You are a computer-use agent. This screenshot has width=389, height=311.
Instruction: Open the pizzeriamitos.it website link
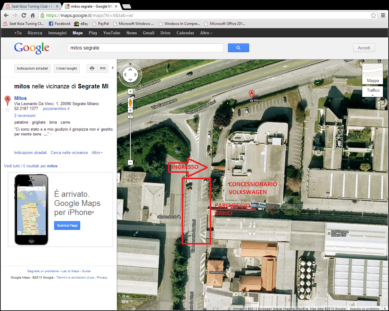click(56, 108)
